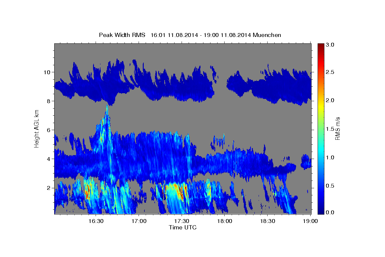Viewport: 385px width, 257px height.
Task: Click the 'Time UTC' axis label
Action: coord(183,227)
